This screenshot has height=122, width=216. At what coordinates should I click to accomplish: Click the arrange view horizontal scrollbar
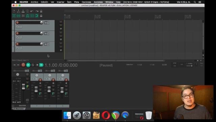116,61
